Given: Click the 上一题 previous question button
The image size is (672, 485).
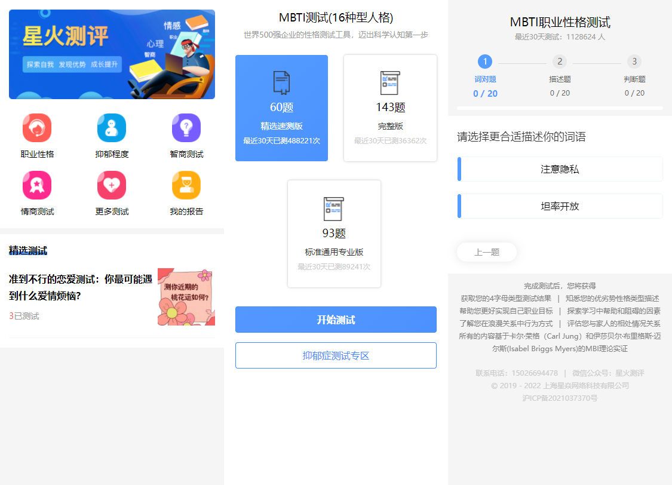Looking at the screenshot, I should tap(487, 252).
